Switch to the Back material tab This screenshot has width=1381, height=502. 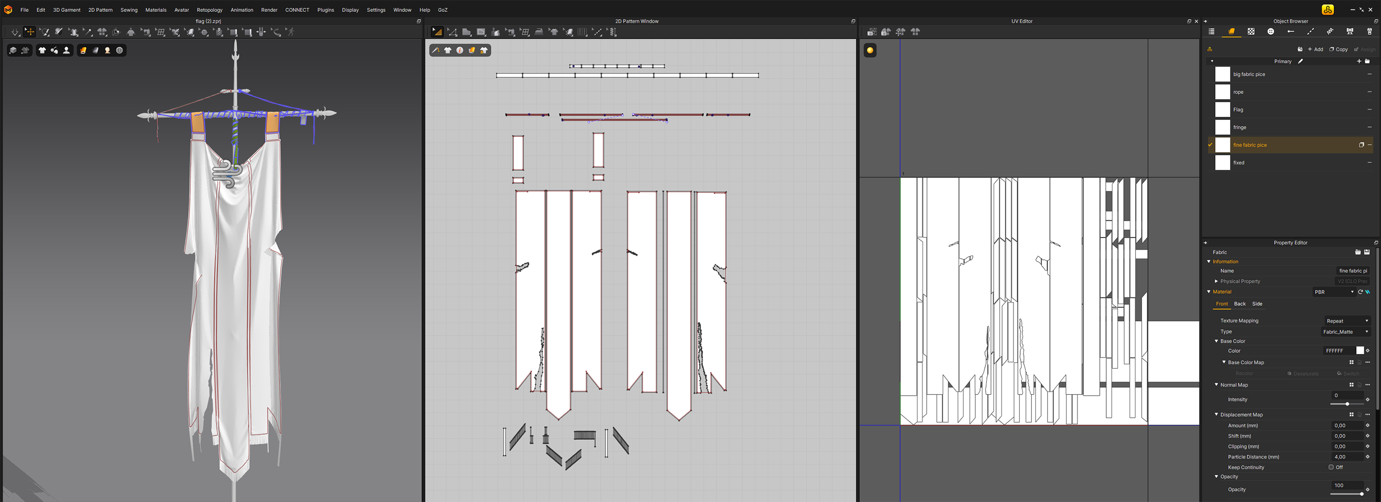pyautogui.click(x=1239, y=303)
